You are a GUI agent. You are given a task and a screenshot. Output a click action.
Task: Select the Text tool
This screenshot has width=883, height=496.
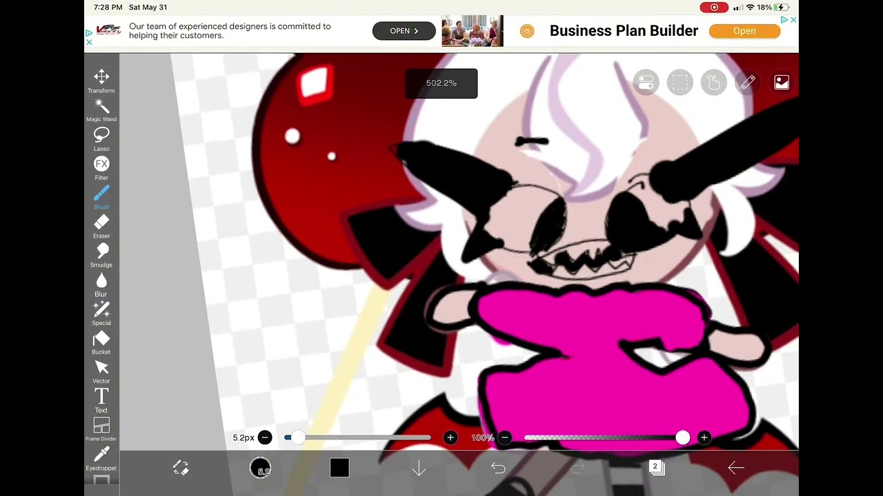(101, 400)
